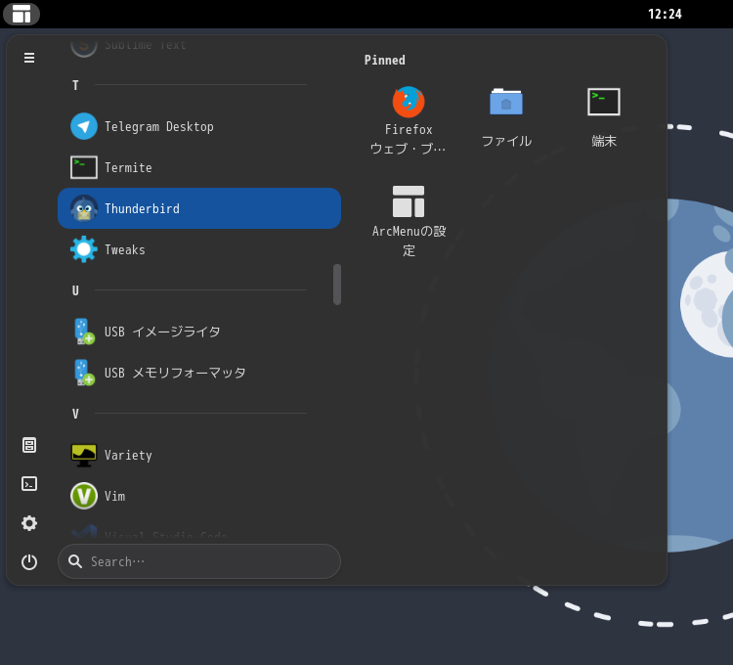The height and width of the screenshot is (665, 733).
Task: Open the file manager shortcut in sidebar
Action: pyautogui.click(x=29, y=445)
